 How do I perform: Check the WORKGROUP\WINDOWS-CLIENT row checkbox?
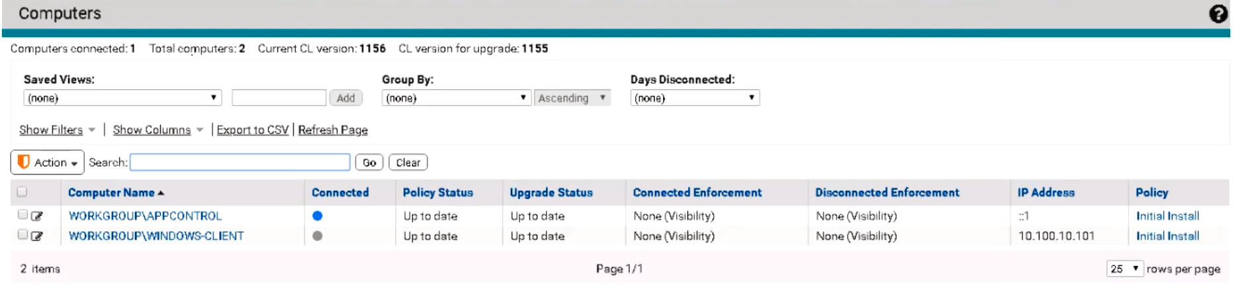(x=22, y=234)
